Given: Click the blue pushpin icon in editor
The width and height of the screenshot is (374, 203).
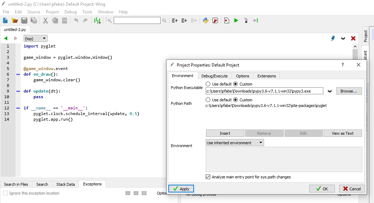Looking at the screenshot, I should point(333,38).
